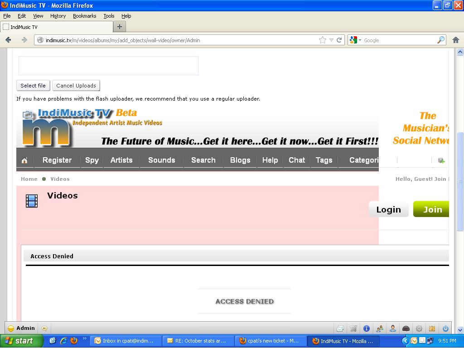The width and height of the screenshot is (464, 348).
Task: Bookmark this page with the star icon
Action: (x=323, y=40)
